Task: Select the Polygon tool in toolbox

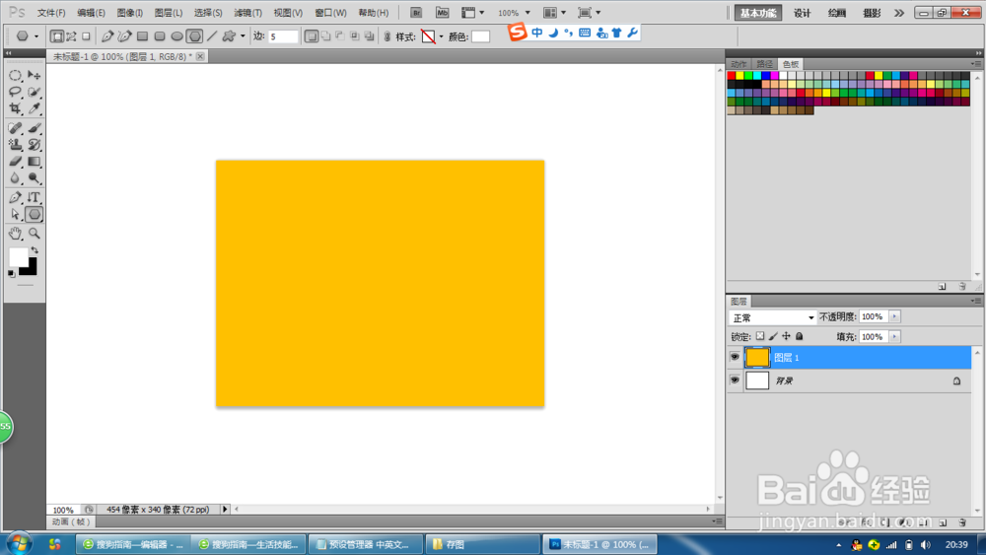Action: click(34, 214)
